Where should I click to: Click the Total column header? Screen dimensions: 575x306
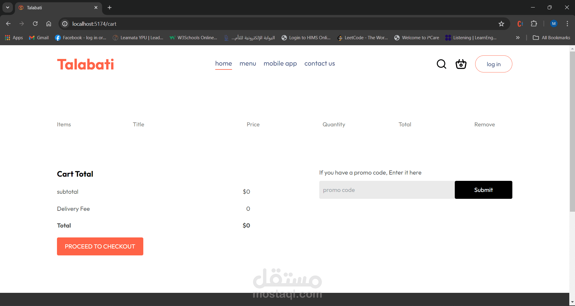coord(405,125)
